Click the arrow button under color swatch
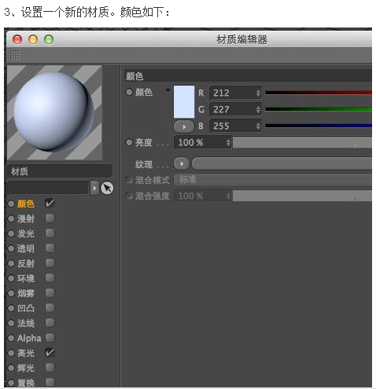This screenshot has height=389, width=376. [184, 127]
